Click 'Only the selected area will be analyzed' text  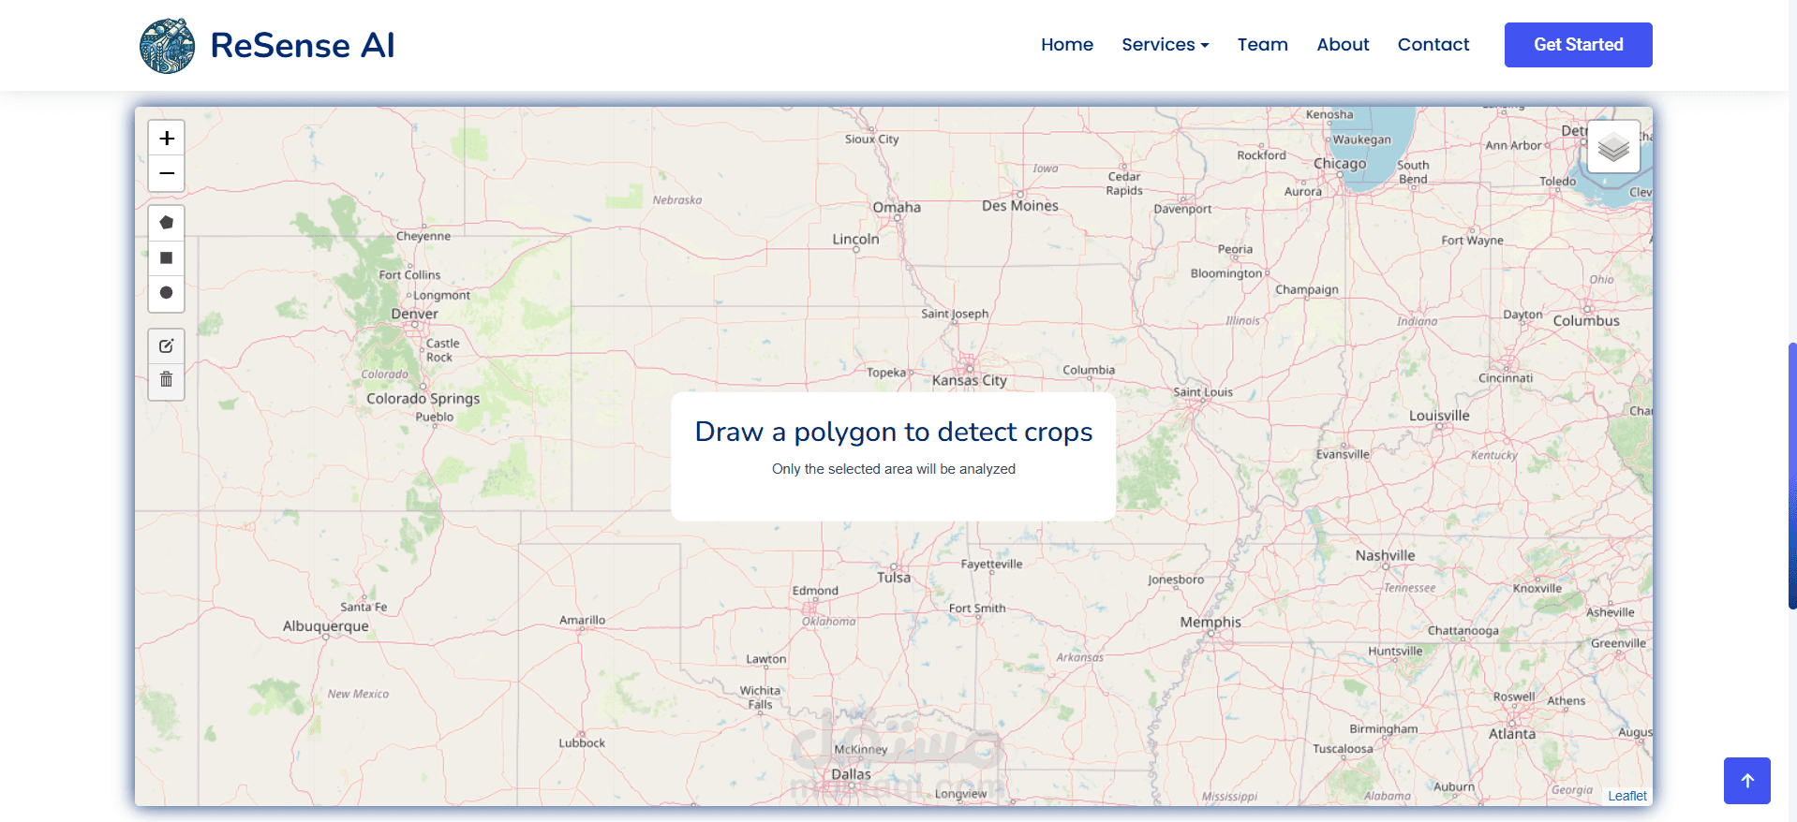coord(894,469)
